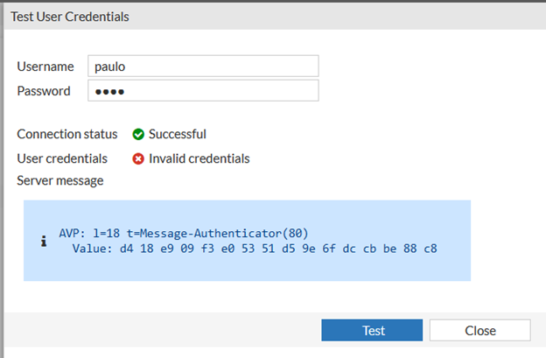Focus the Password input field
Image resolution: width=546 pixels, height=358 pixels.
[x=203, y=90]
